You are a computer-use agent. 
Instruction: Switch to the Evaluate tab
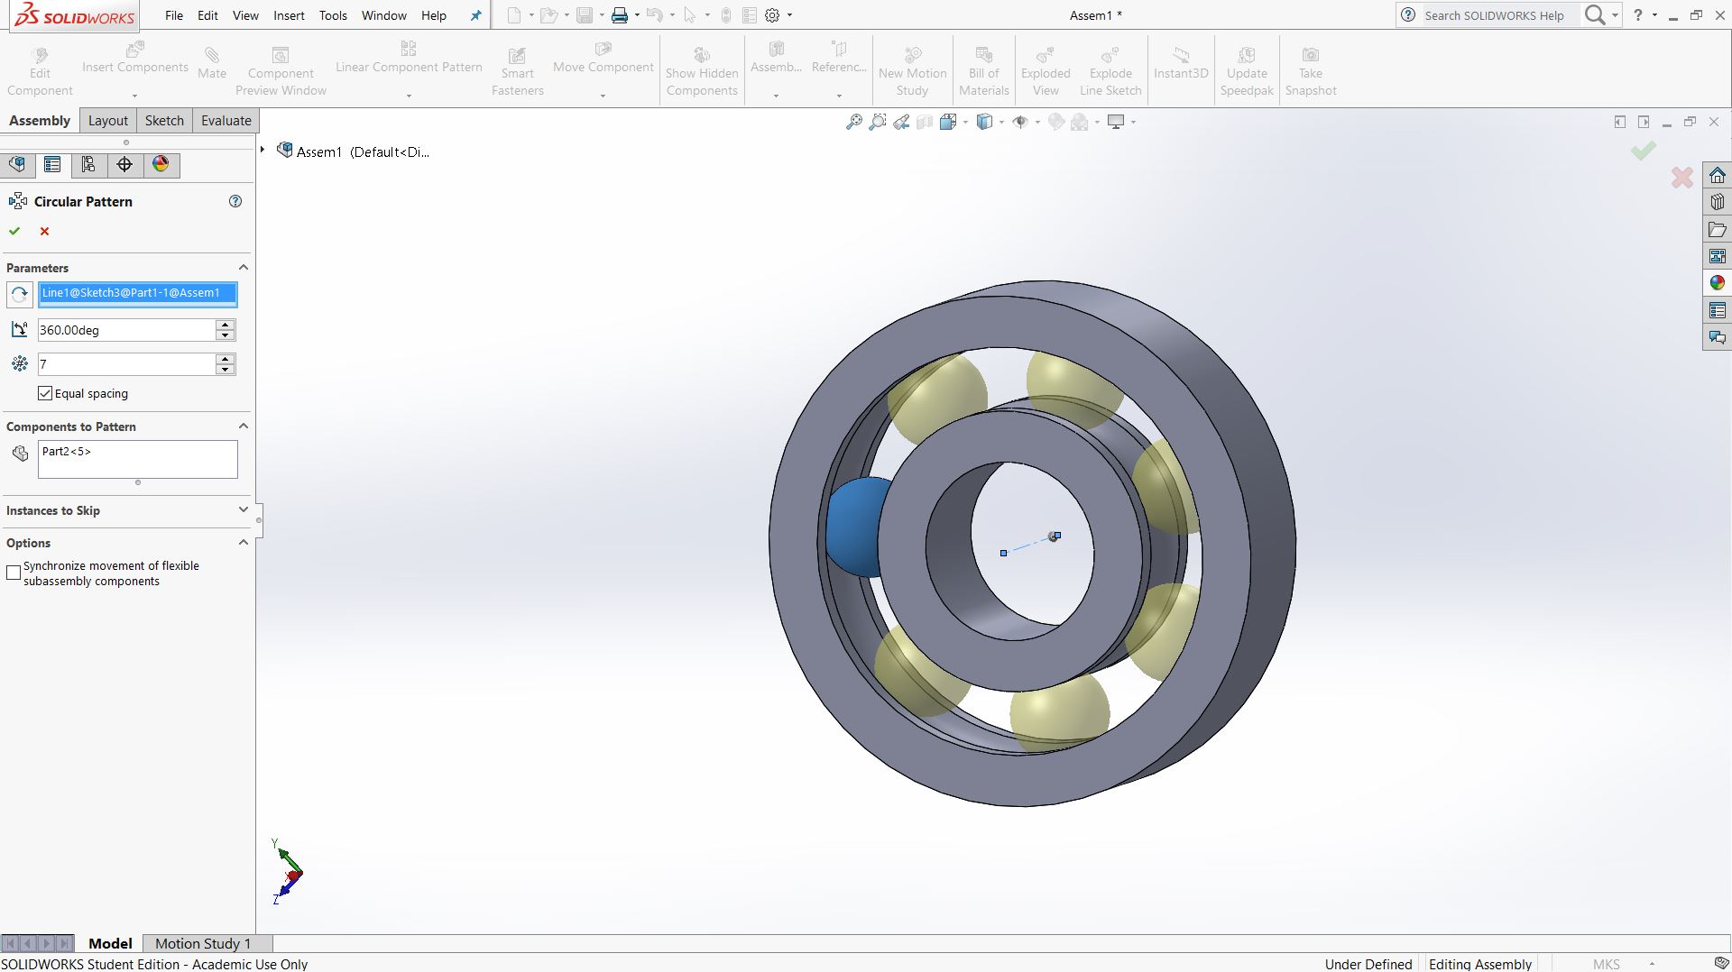226,121
